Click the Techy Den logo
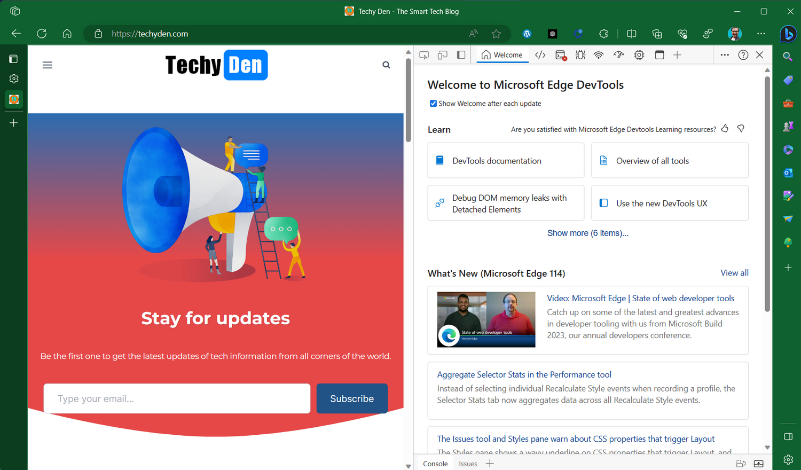The width and height of the screenshot is (801, 470). pyautogui.click(x=216, y=65)
